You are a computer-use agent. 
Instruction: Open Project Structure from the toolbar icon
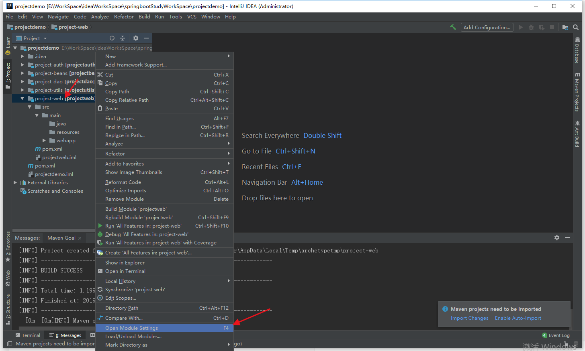pos(565,27)
